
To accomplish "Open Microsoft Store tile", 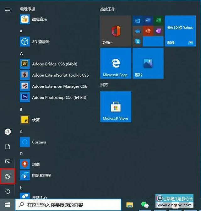I will click(x=116, y=106).
